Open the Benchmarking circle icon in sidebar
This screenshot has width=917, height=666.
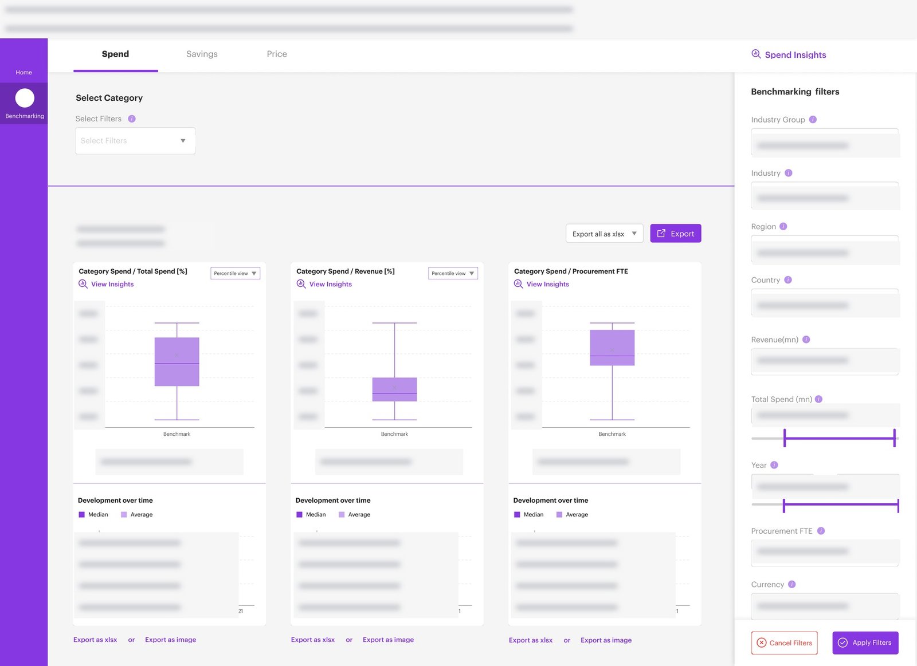[x=25, y=98]
